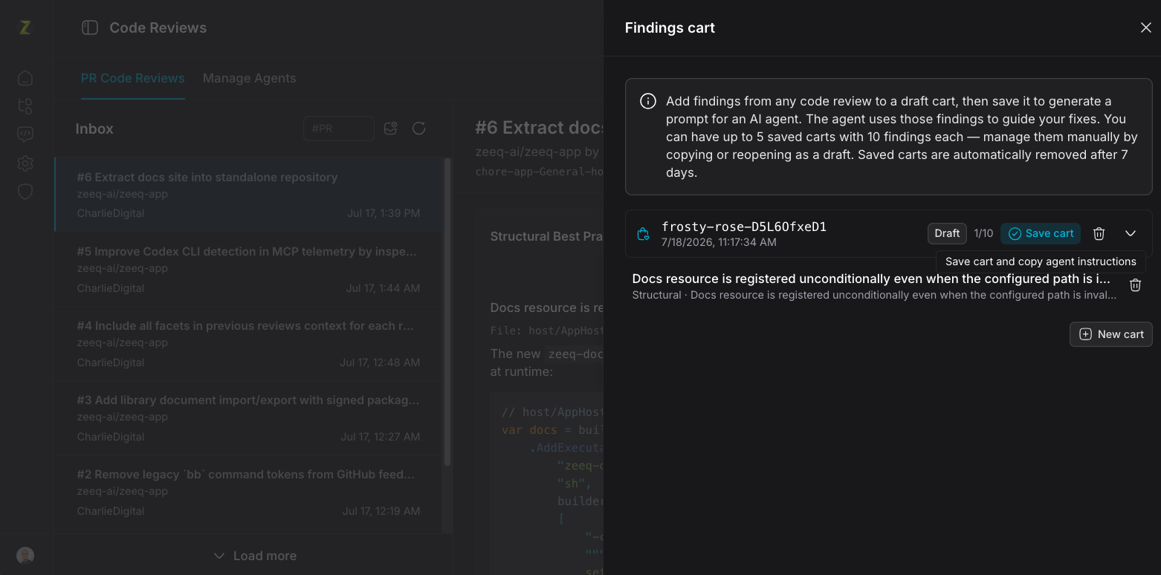Open the repositories tree sidebar icon
Screen dimensions: 1161x575
coord(25,106)
